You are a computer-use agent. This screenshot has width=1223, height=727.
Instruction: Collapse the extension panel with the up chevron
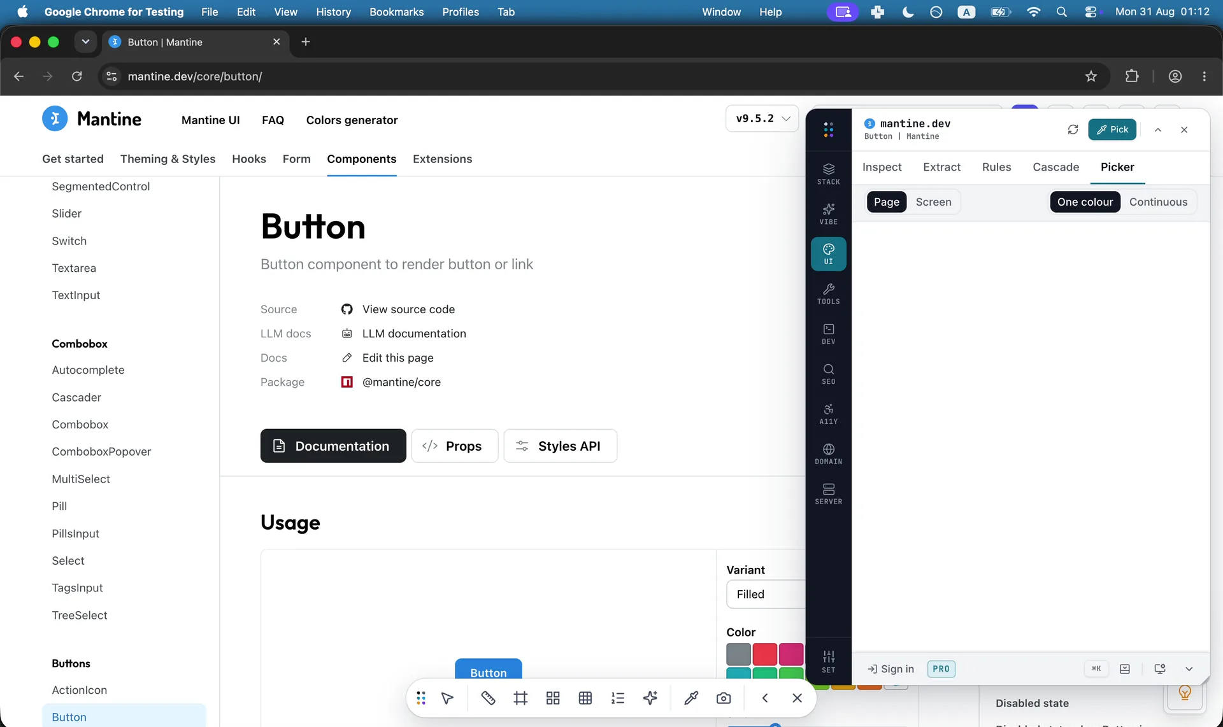1158,130
